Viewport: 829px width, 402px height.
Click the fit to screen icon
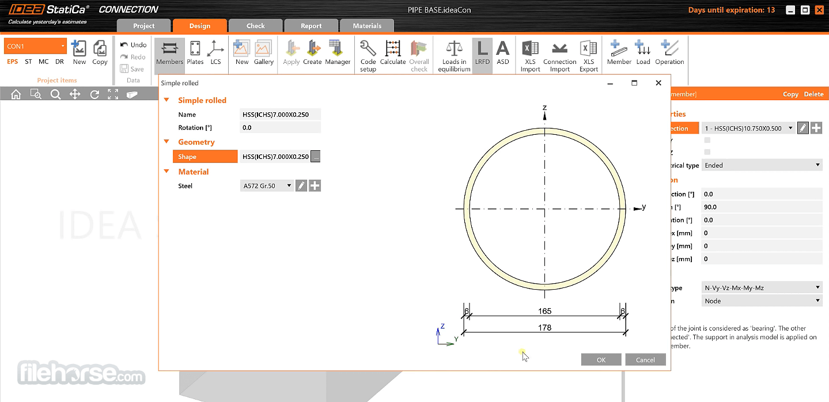(113, 94)
